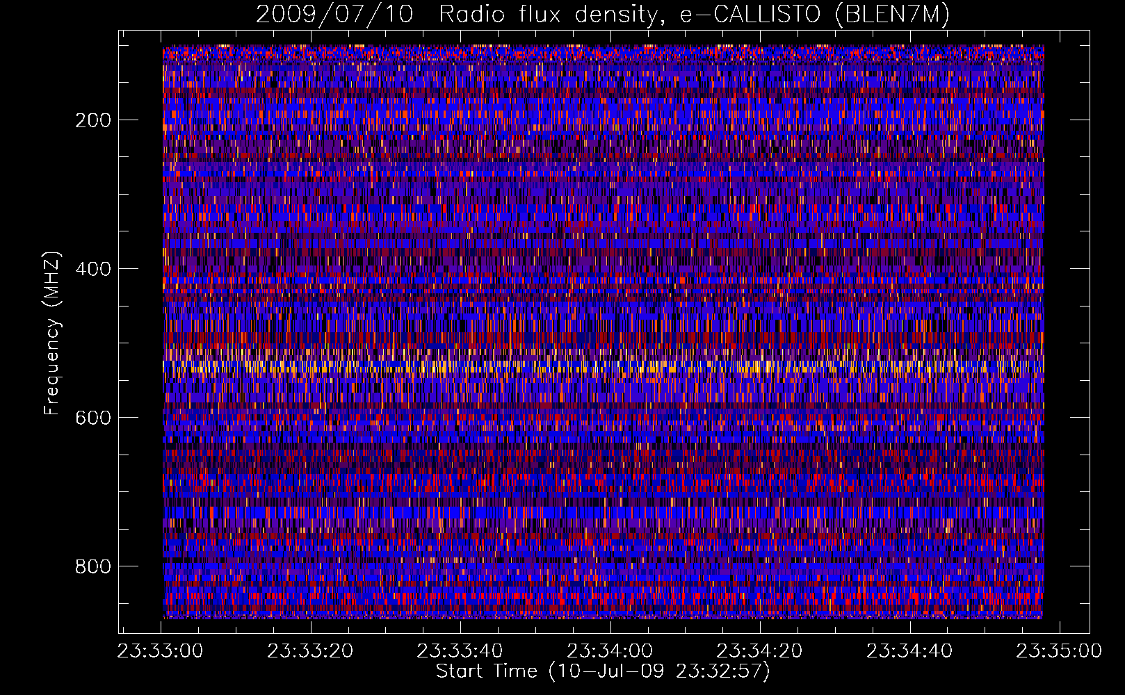Click the 23:33:00 time tick label
Viewport: 1125px width, 695px height.
click(161, 651)
